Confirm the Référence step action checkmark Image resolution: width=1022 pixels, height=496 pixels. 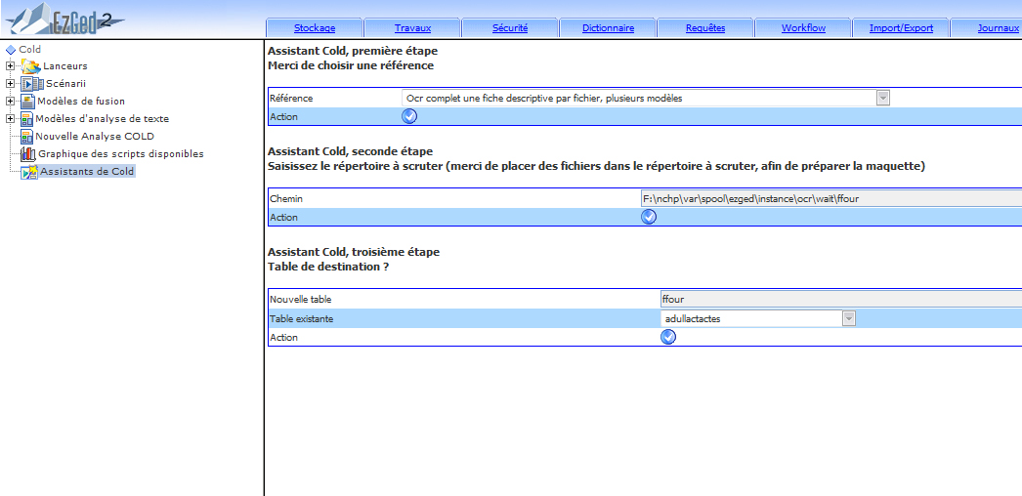(x=409, y=116)
